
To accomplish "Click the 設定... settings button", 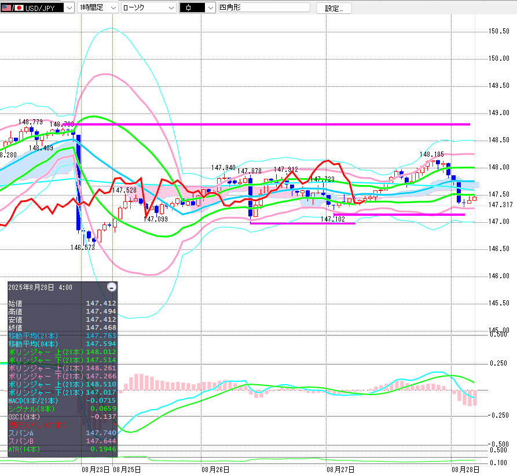I will [x=333, y=8].
